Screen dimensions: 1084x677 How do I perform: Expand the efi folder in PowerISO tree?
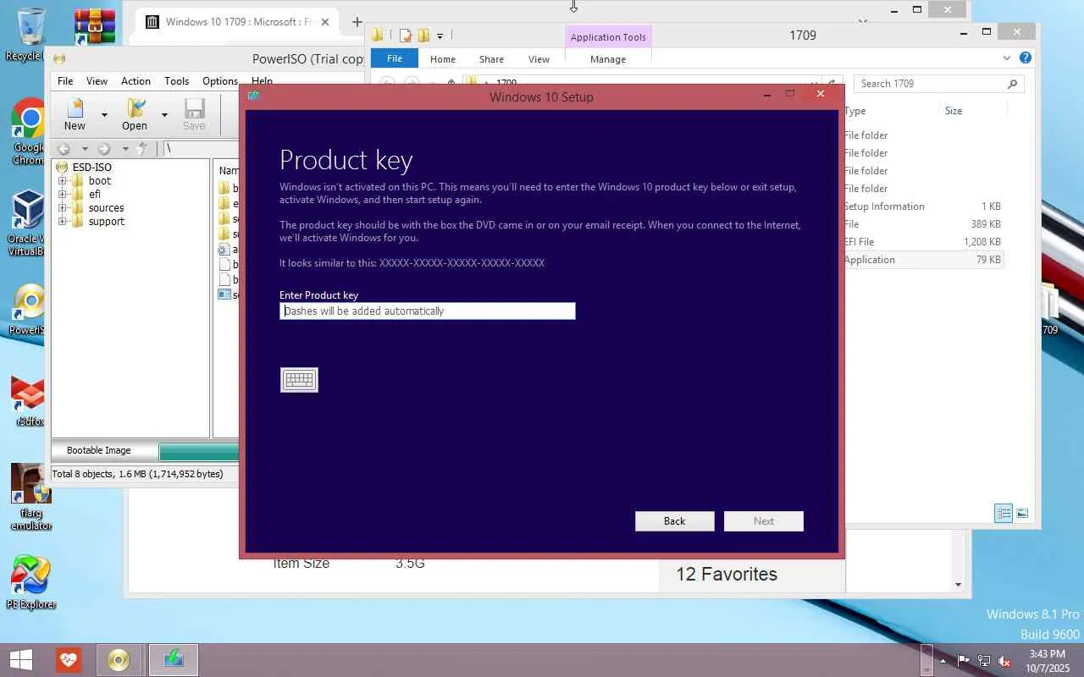(62, 195)
